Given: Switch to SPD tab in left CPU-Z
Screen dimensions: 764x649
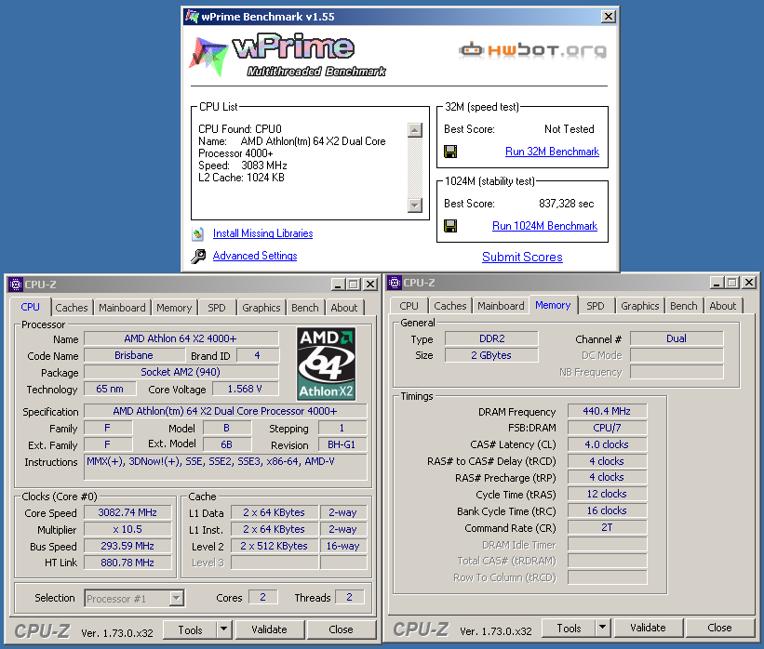Looking at the screenshot, I should pyautogui.click(x=217, y=308).
